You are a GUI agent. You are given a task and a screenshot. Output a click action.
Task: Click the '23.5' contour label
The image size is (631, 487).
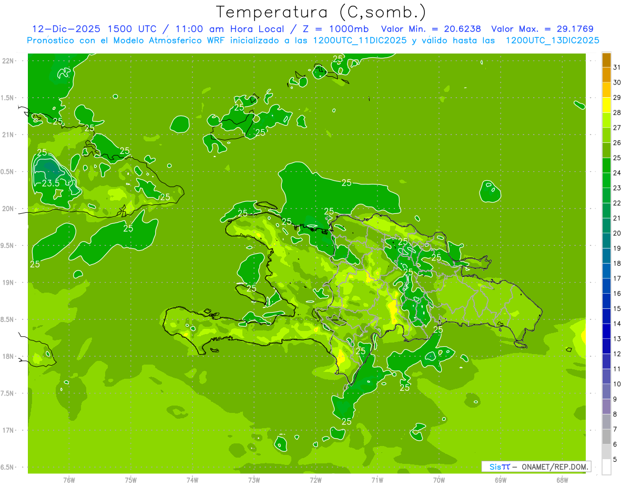[x=50, y=183]
